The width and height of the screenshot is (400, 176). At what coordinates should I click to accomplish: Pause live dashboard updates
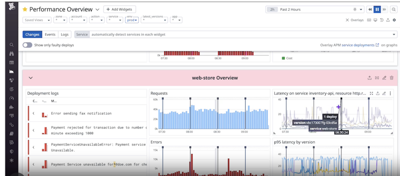377,10
